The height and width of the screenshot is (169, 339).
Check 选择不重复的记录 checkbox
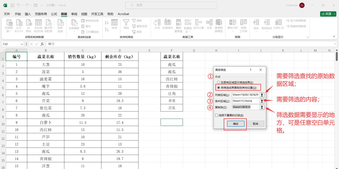[217, 115]
